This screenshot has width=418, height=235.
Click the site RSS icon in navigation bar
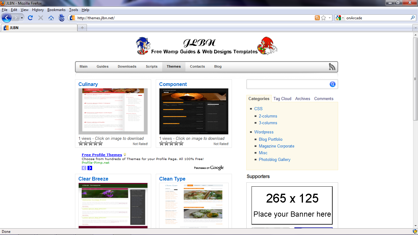click(x=332, y=66)
